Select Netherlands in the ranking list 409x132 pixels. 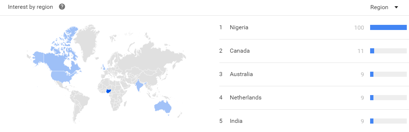(245, 97)
